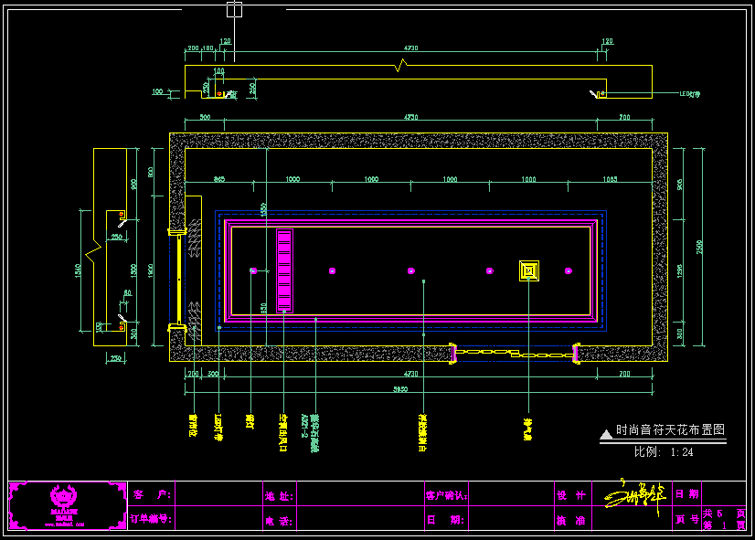Click the scale text 比例 1:24
The image size is (755, 540).
click(x=664, y=451)
